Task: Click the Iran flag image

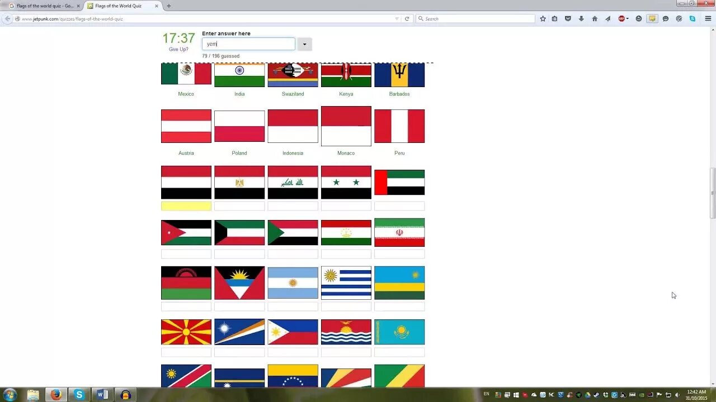Action: point(399,232)
